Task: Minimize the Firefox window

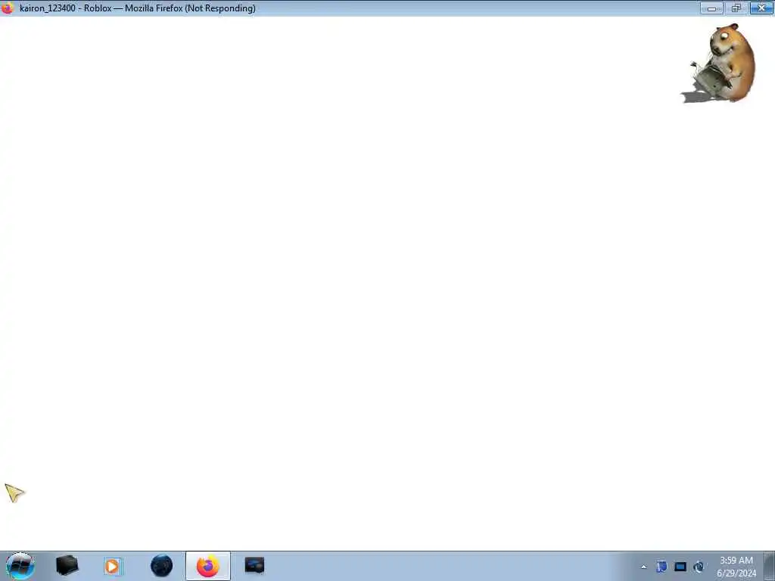Action: tap(711, 8)
